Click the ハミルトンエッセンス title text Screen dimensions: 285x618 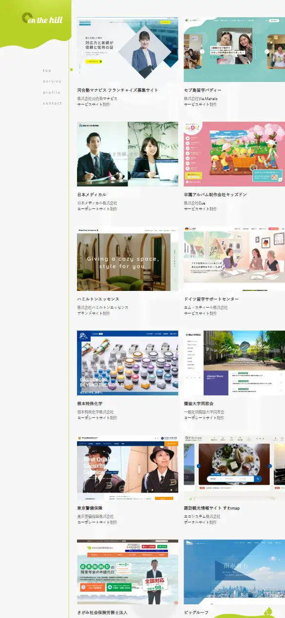point(98,299)
